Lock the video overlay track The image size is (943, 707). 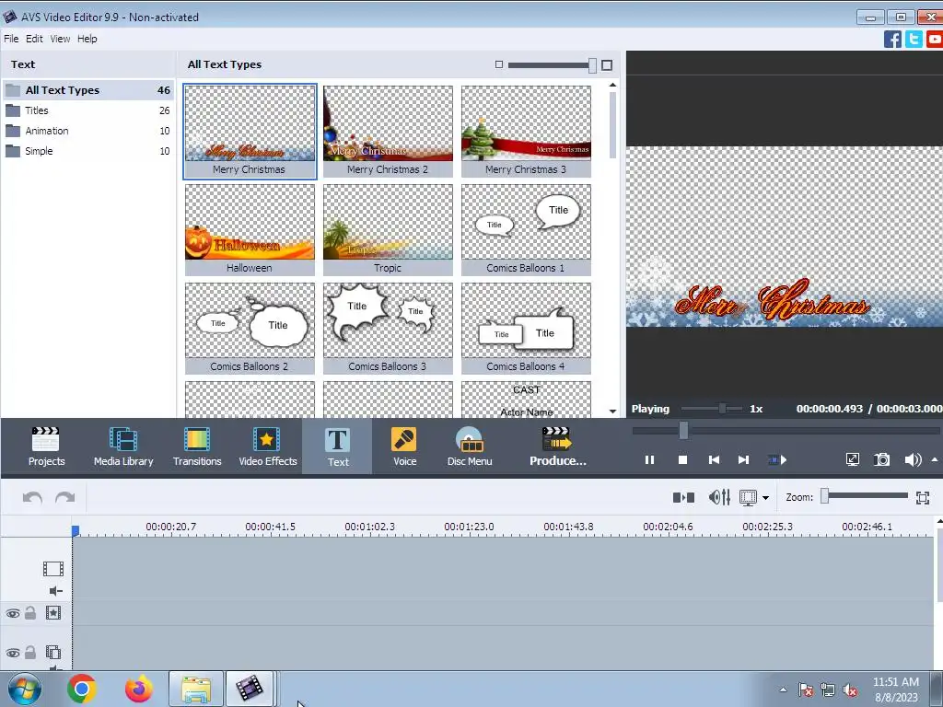30,653
